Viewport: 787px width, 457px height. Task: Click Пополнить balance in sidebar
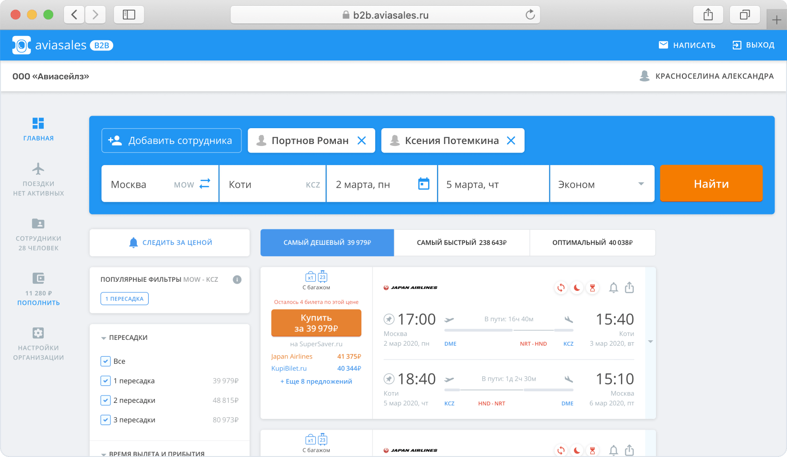pos(38,303)
